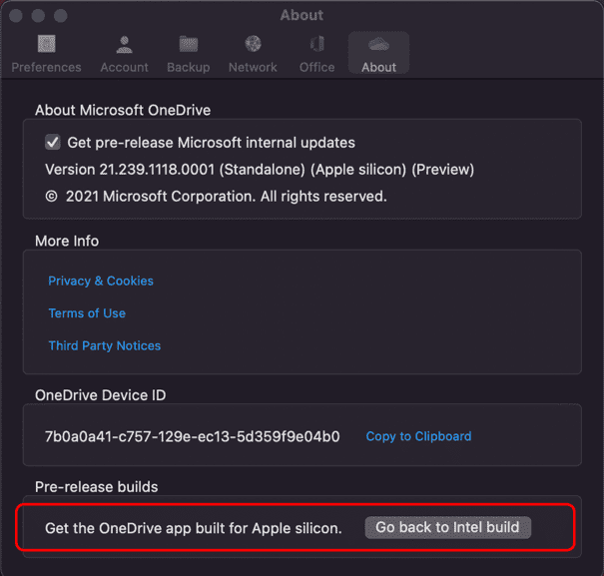Switch to the Backup tab label
This screenshot has height=576, width=604.
pyautogui.click(x=189, y=68)
